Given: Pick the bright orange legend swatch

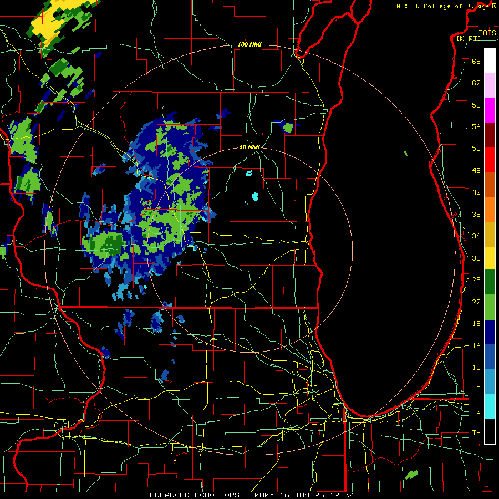Looking at the screenshot, I should 490,210.
